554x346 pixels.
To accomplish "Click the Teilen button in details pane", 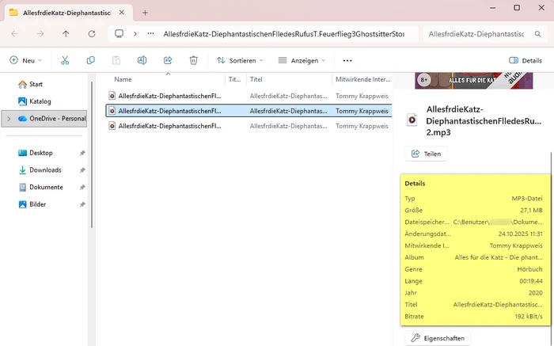I will tap(427, 154).
